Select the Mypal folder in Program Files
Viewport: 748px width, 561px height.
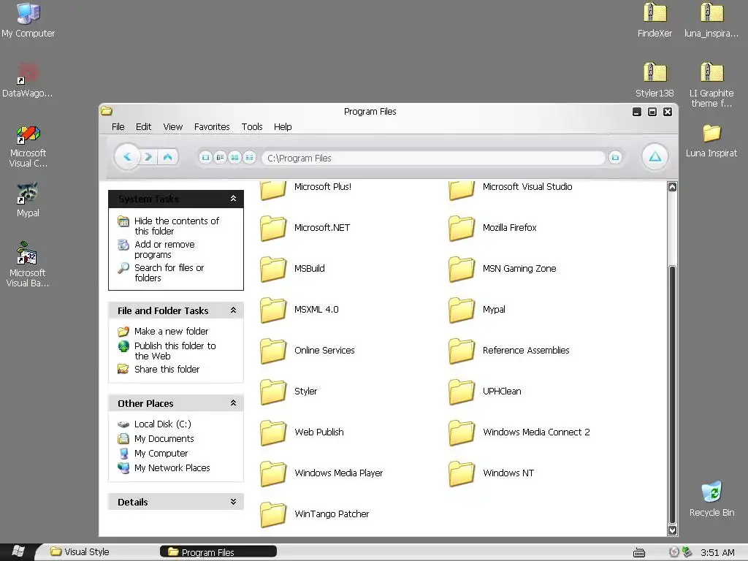click(x=477, y=310)
